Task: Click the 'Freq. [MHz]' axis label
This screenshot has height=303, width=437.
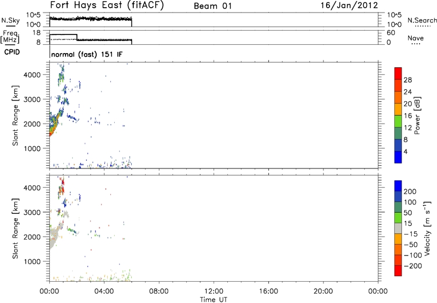Action: tap(10, 37)
